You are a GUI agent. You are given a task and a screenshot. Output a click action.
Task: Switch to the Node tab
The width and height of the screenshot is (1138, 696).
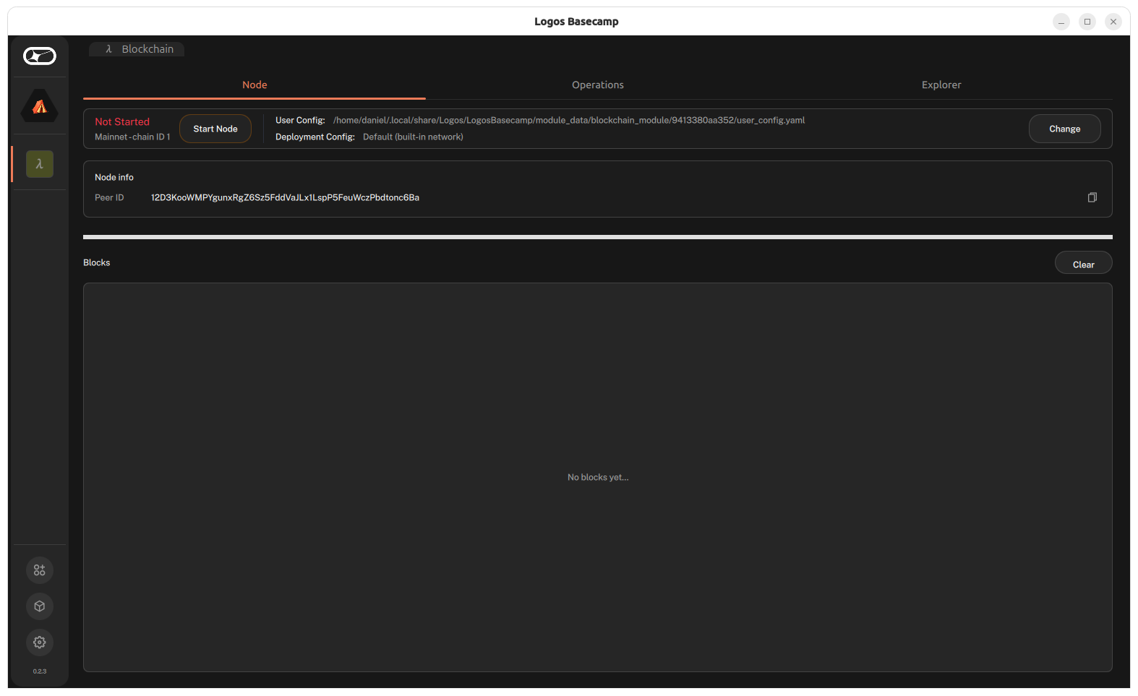click(254, 85)
